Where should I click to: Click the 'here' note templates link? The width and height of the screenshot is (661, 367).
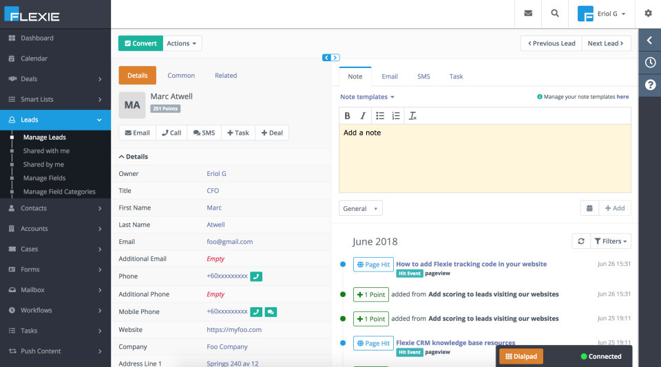point(622,97)
